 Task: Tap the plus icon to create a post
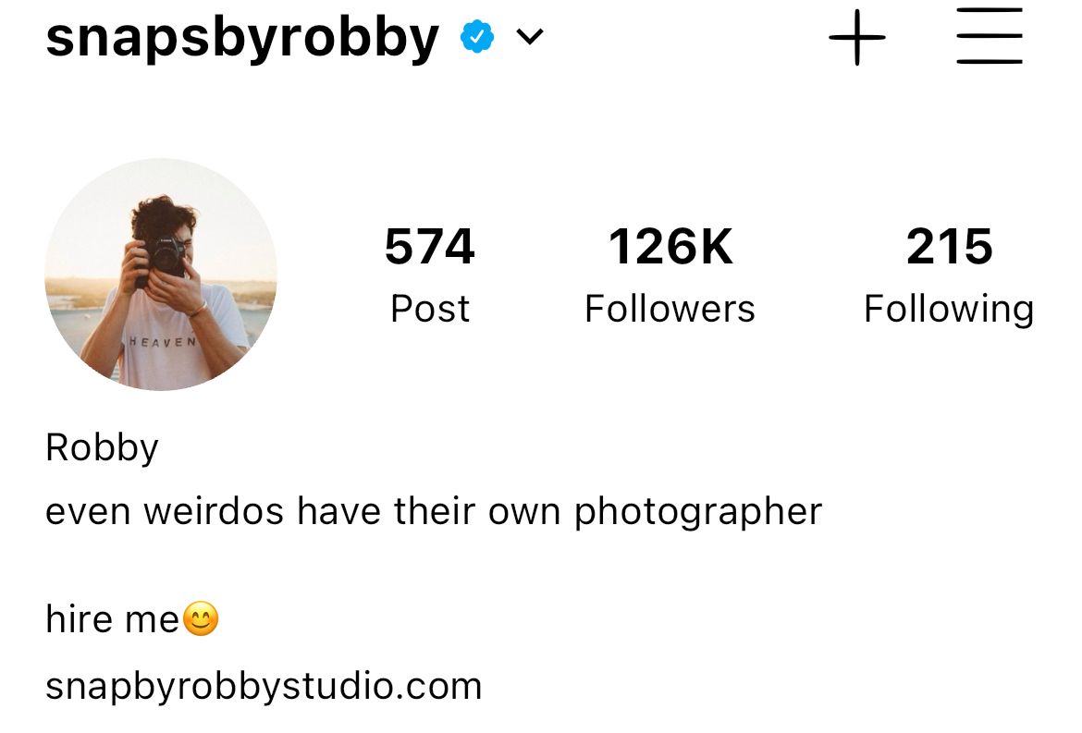pos(856,37)
